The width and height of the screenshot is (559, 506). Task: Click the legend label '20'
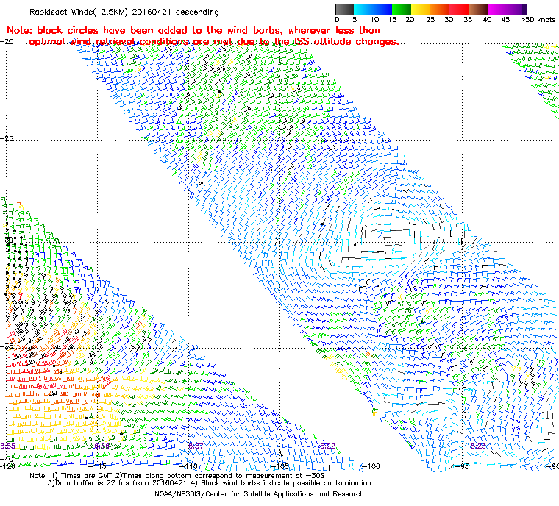tap(410, 20)
